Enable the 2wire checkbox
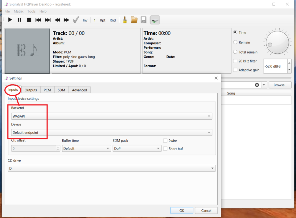The height and width of the screenshot is (218, 296). [x=165, y=141]
